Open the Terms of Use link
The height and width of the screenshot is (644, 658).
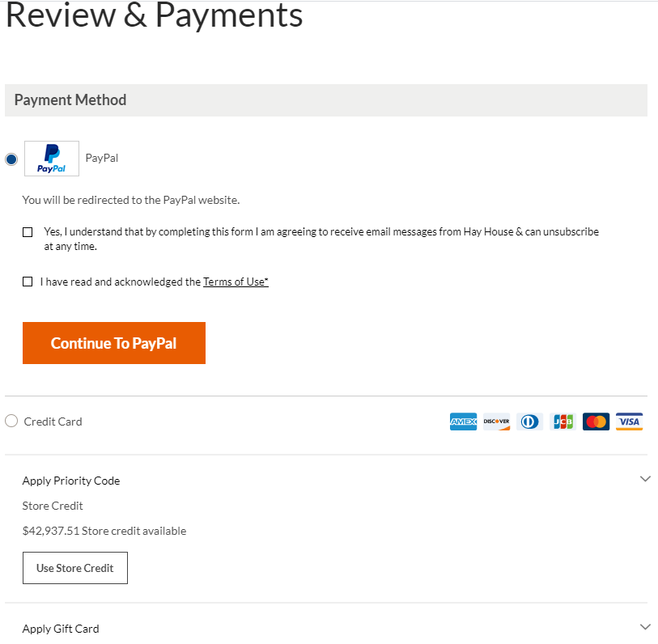tap(236, 282)
